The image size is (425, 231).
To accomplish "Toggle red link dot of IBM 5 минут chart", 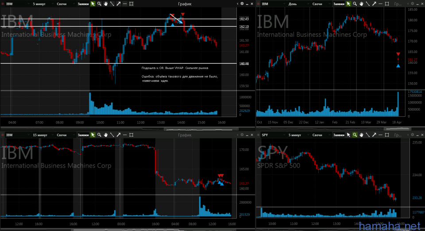I will coord(3,4).
